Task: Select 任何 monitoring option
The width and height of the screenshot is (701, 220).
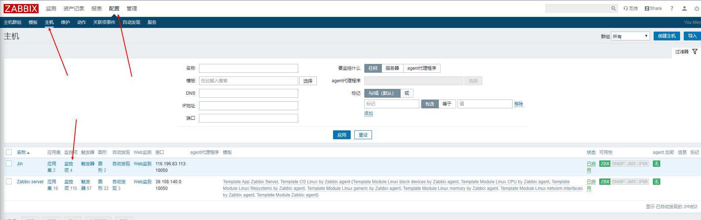Action: click(x=373, y=68)
